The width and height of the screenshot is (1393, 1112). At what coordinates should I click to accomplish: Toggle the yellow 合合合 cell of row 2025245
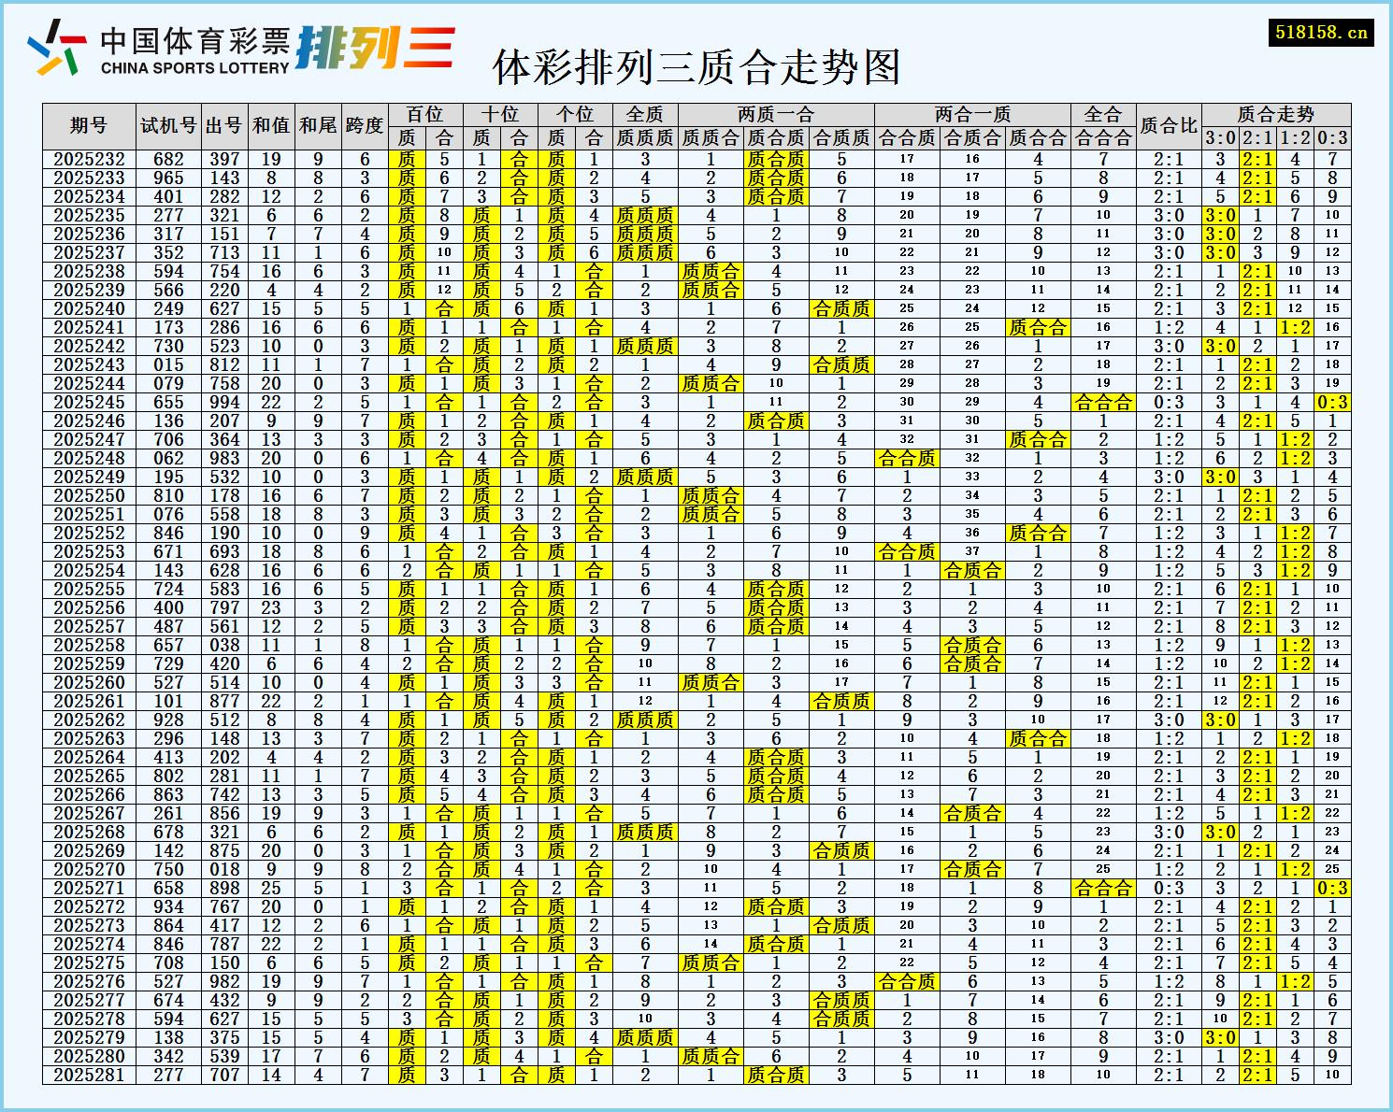coord(1105,400)
